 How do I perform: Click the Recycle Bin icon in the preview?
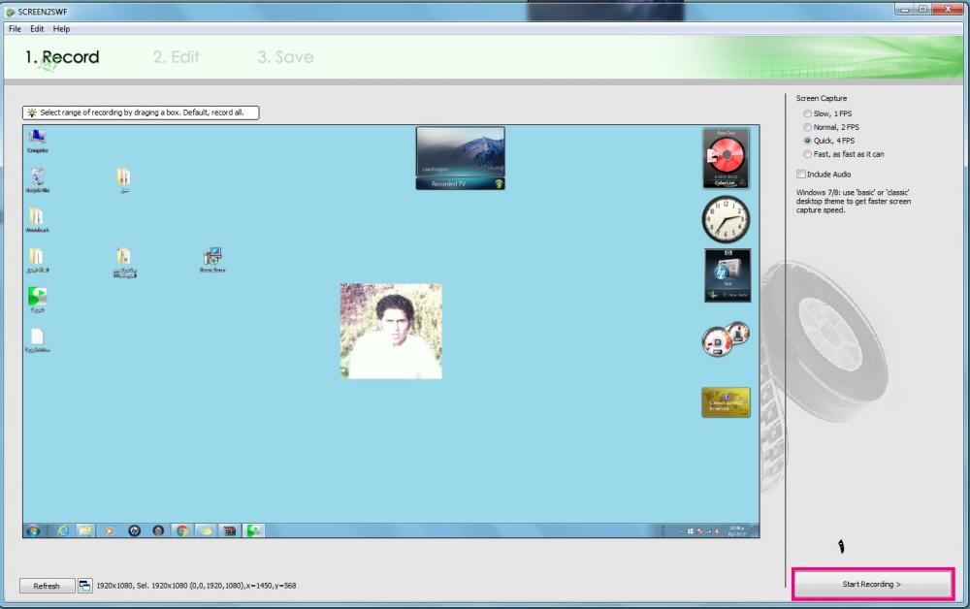pos(37,177)
